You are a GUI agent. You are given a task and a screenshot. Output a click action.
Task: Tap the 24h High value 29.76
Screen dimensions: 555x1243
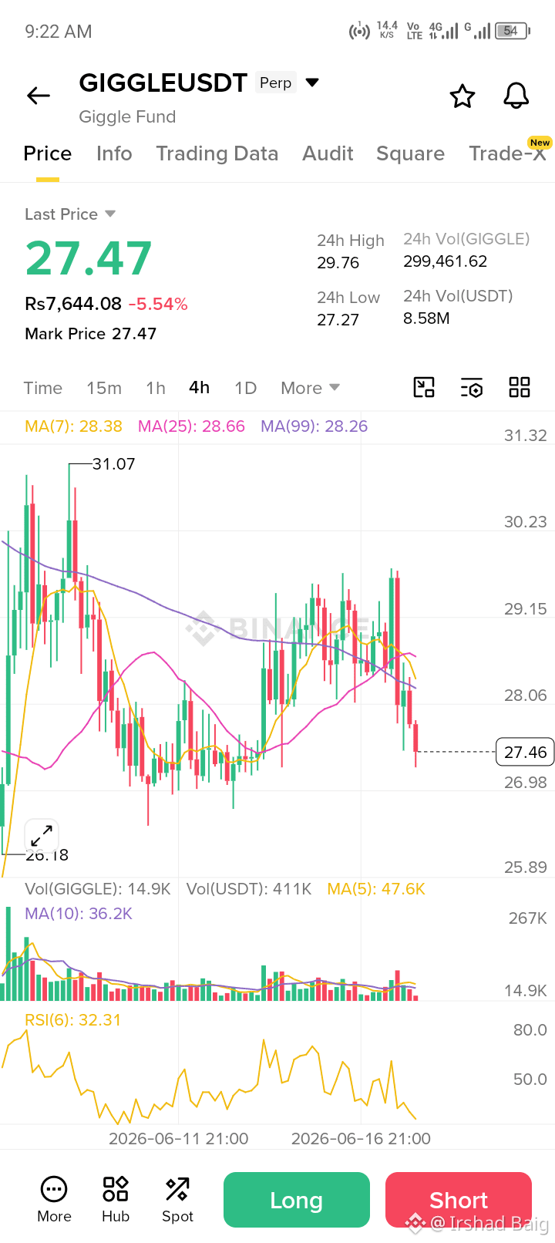[x=338, y=263]
